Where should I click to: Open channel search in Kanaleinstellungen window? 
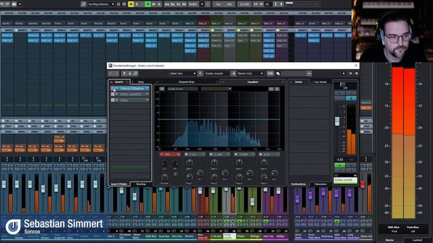pos(135,74)
